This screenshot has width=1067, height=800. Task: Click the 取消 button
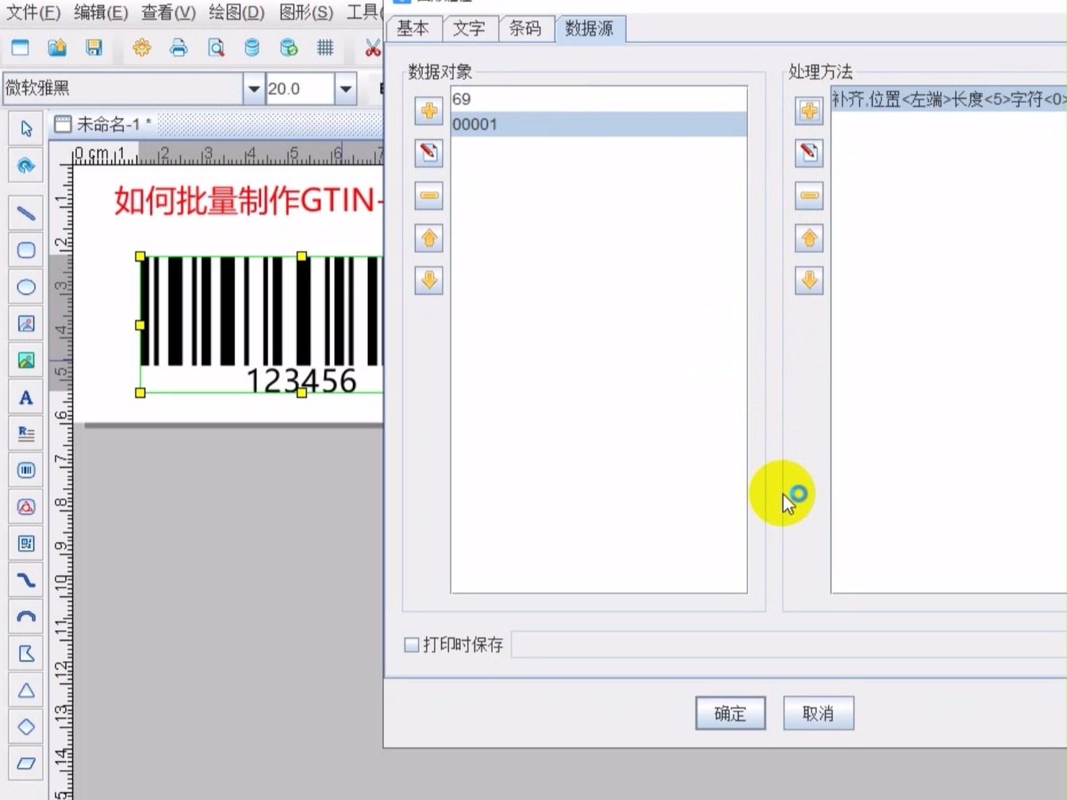click(818, 713)
